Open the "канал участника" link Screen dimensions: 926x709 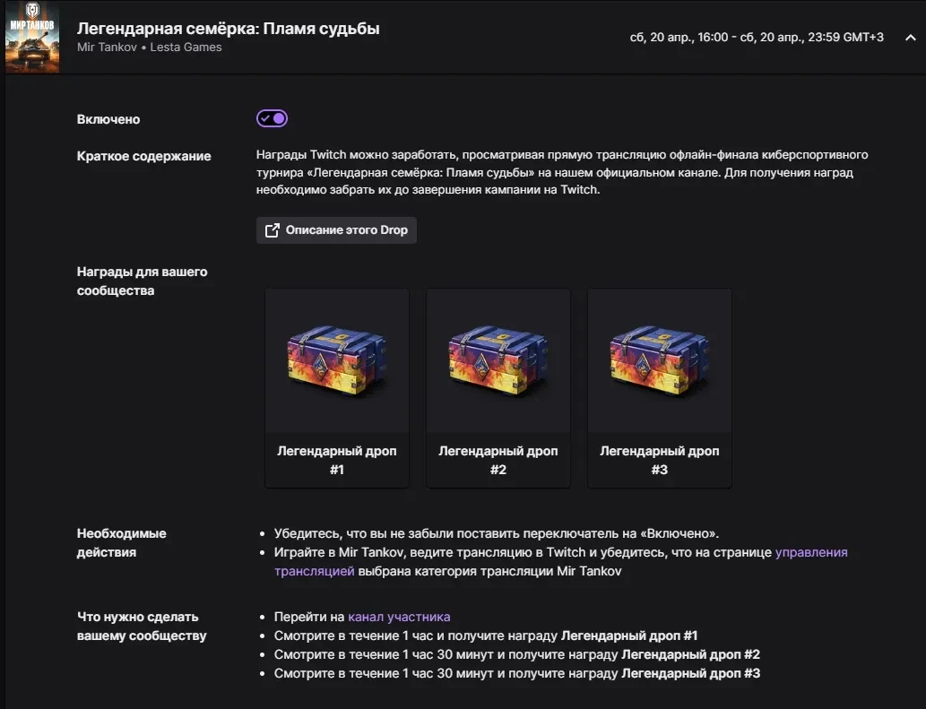(399, 617)
